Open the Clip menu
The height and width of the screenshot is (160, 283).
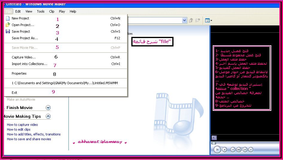pos(52,11)
